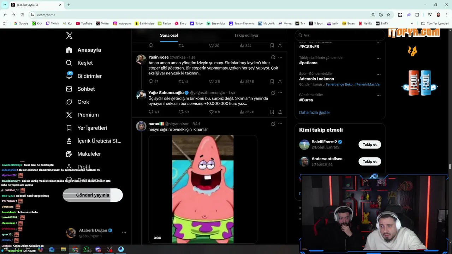The image size is (452, 254).
Task: Open more options on Yağız Sabuncuoğlu's post
Action: (x=280, y=93)
